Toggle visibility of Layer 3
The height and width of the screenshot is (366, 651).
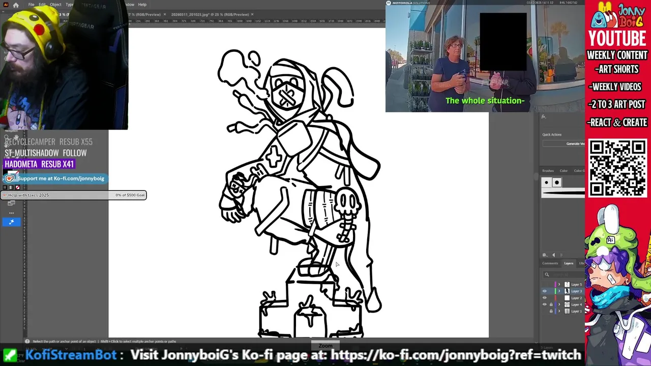[x=545, y=291]
